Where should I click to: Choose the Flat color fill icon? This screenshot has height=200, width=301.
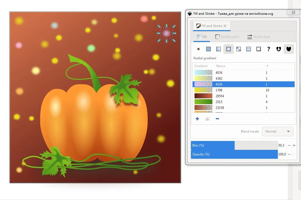click(x=208, y=49)
